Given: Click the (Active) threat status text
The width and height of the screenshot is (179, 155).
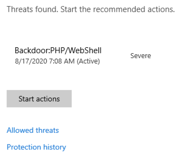Looking at the screenshot, I should [88, 61].
